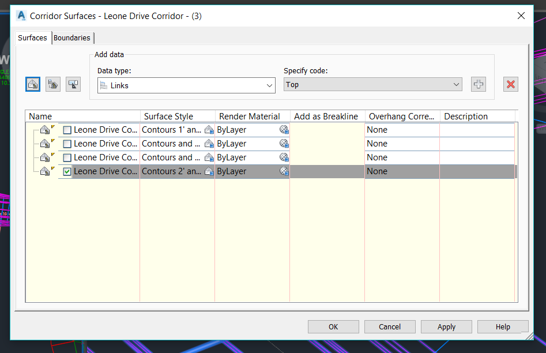Enable the checkbox for the Contours 1' surface row

point(67,130)
